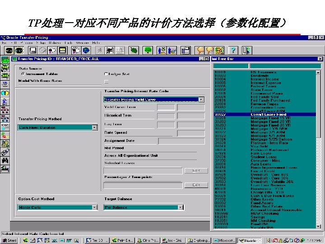Click the person with chart toolbar icon
The width and height of the screenshot is (325, 244).
point(172,51)
